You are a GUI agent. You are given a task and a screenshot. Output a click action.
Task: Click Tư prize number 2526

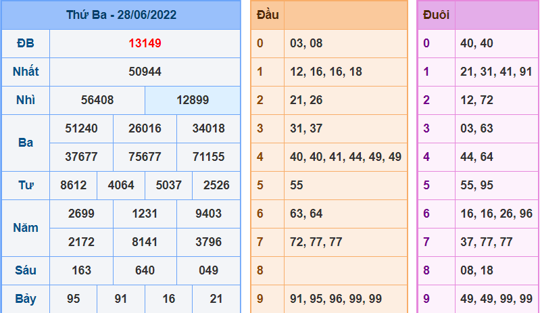(216, 185)
